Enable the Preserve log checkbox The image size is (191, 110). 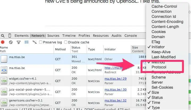[x=41, y=42]
